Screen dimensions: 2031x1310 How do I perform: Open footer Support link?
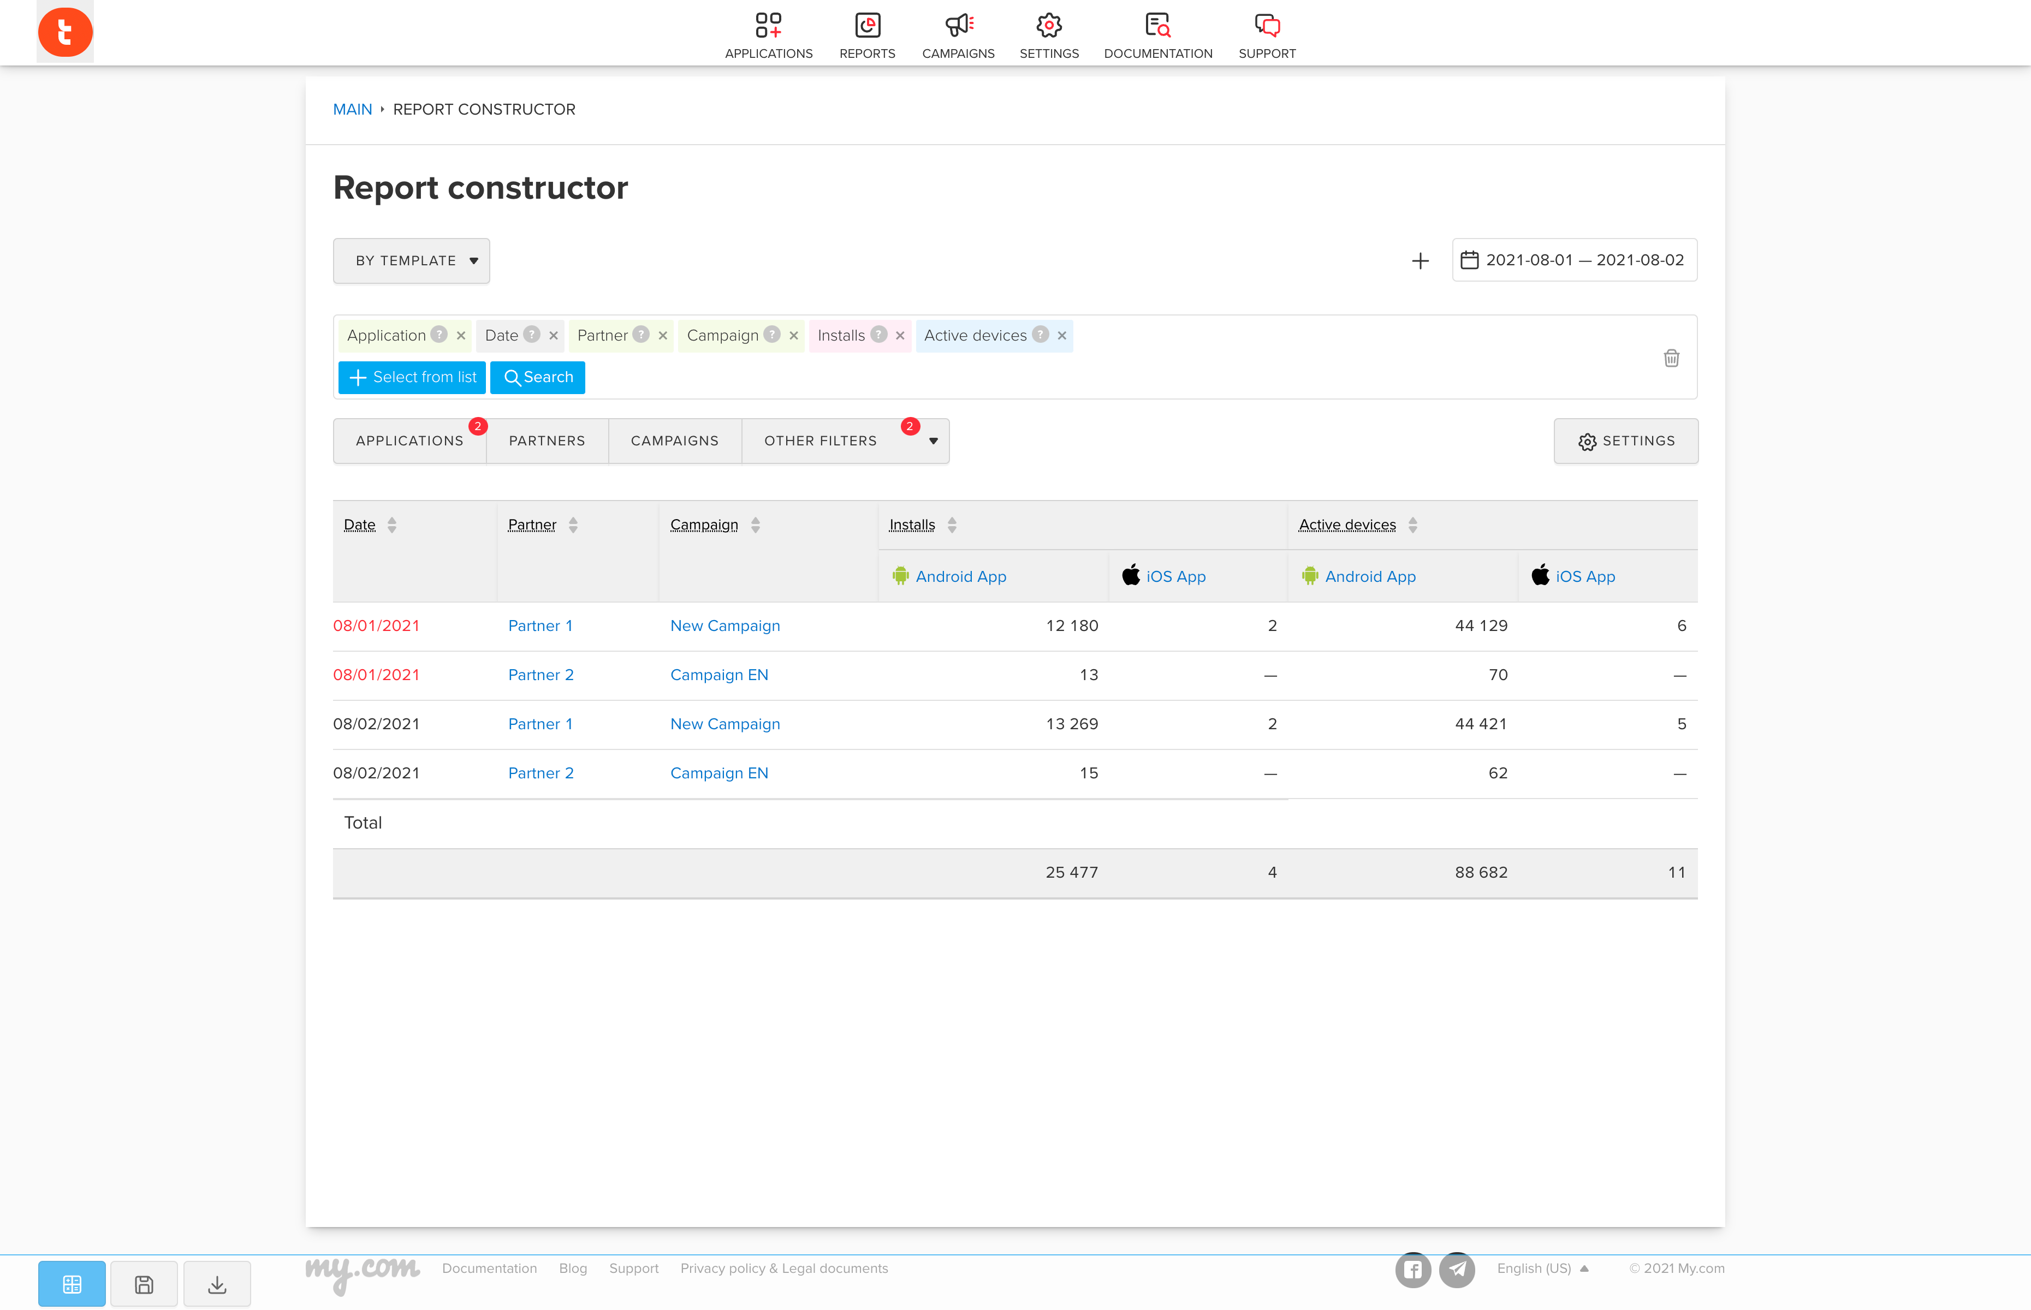(634, 1269)
